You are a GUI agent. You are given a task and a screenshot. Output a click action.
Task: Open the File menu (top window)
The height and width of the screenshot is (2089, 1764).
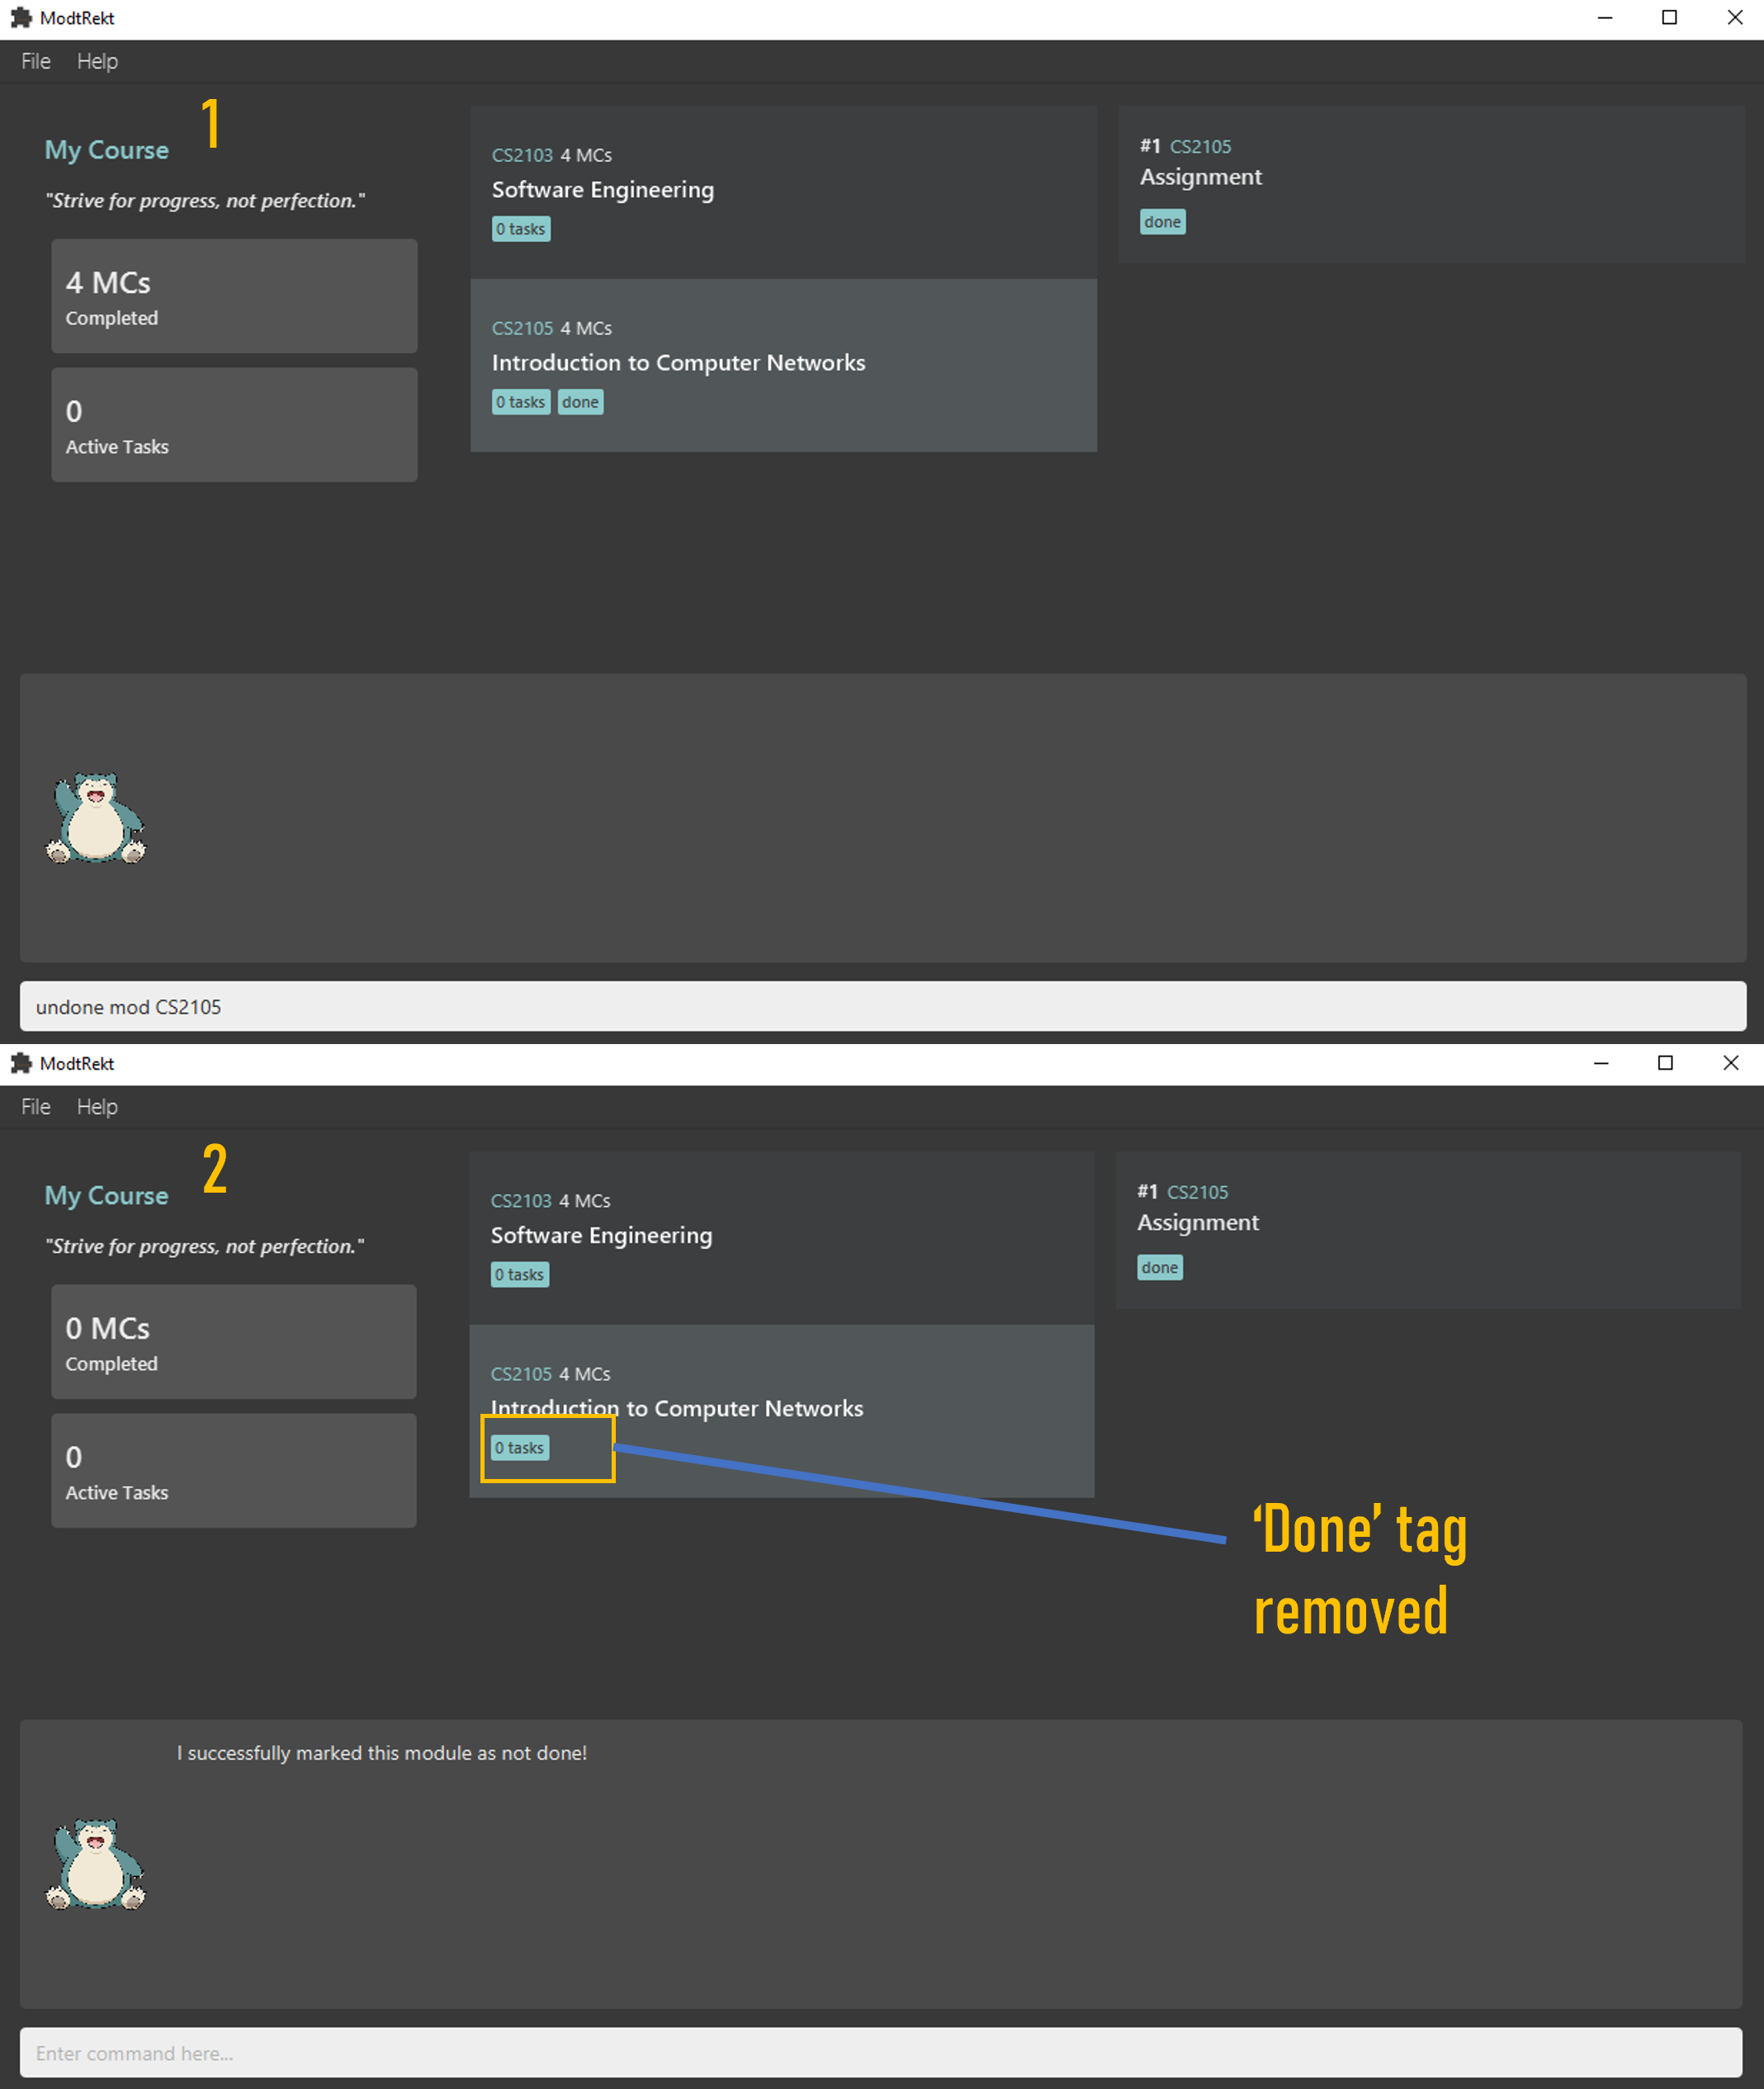(x=33, y=61)
